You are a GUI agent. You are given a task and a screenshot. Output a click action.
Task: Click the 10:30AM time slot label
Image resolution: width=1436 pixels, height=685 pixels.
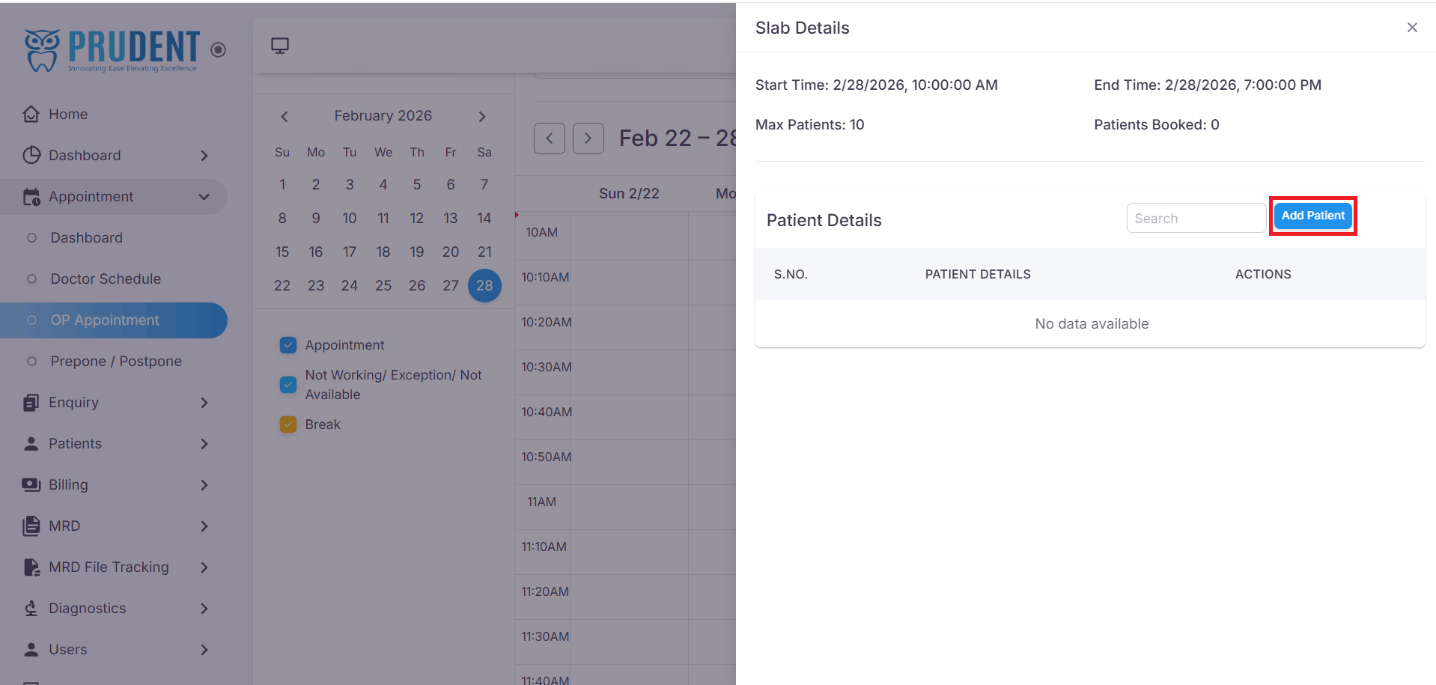point(547,367)
